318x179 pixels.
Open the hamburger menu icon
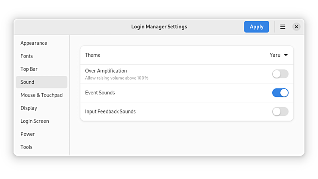coord(283,27)
